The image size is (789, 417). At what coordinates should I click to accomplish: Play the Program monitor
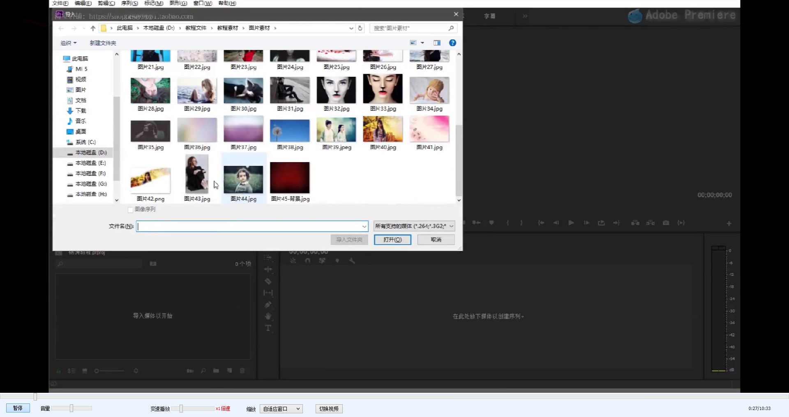pyautogui.click(x=571, y=222)
